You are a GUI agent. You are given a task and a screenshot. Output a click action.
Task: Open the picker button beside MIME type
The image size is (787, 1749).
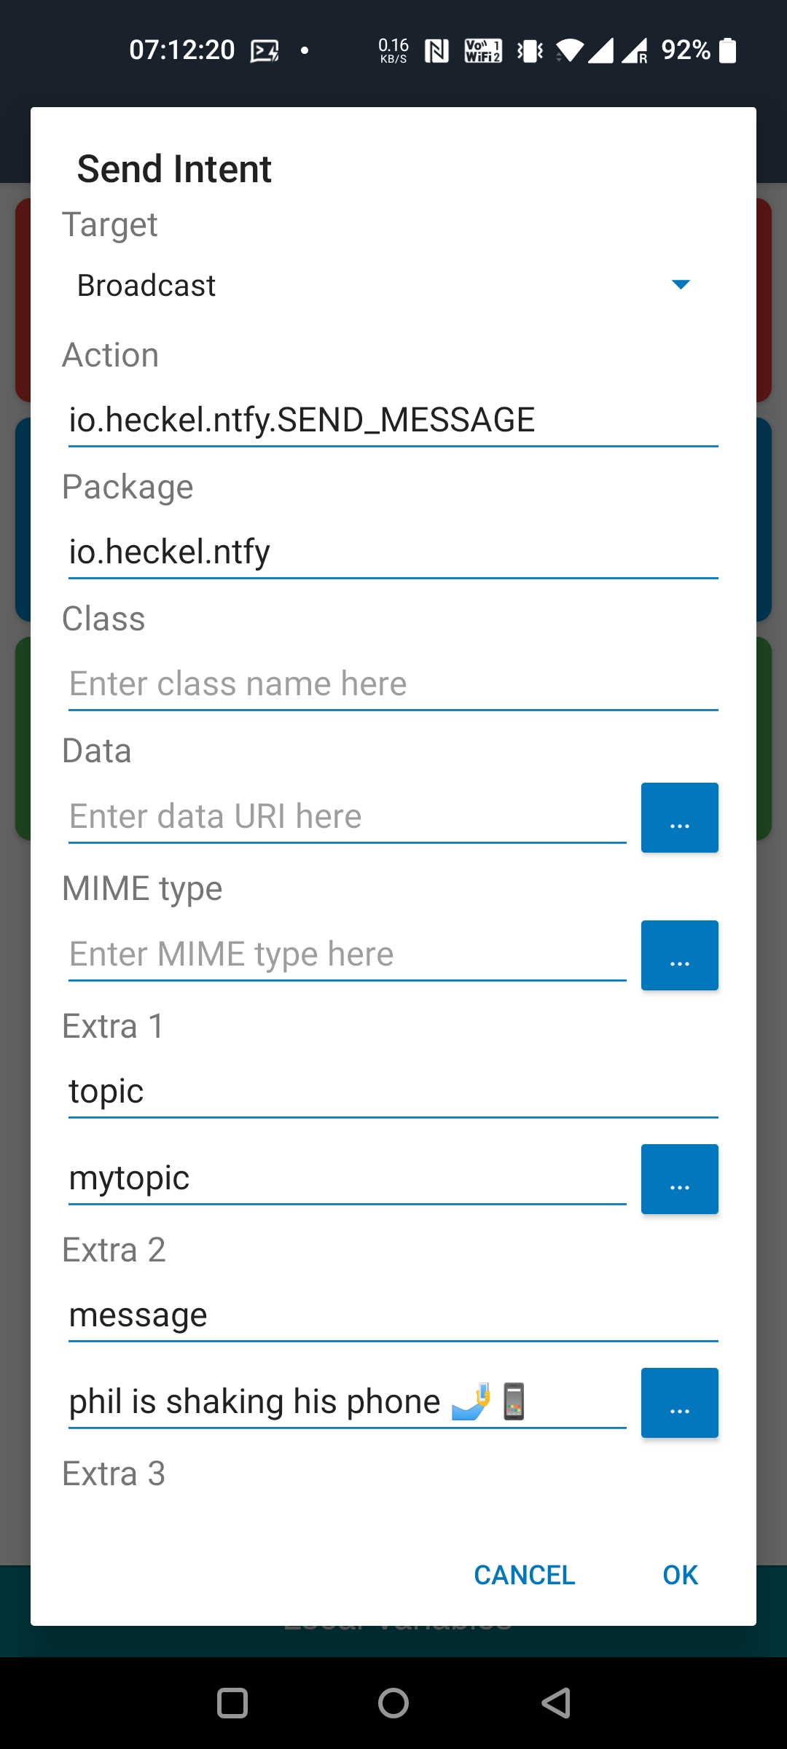(679, 955)
